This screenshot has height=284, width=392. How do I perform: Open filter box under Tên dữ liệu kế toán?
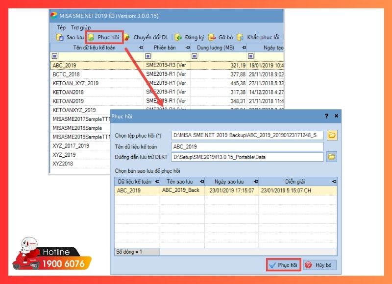[54, 56]
